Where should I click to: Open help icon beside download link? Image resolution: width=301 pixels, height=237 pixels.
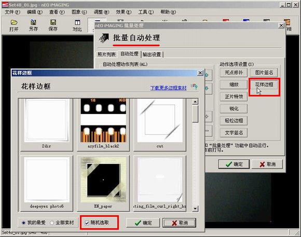[194, 87]
